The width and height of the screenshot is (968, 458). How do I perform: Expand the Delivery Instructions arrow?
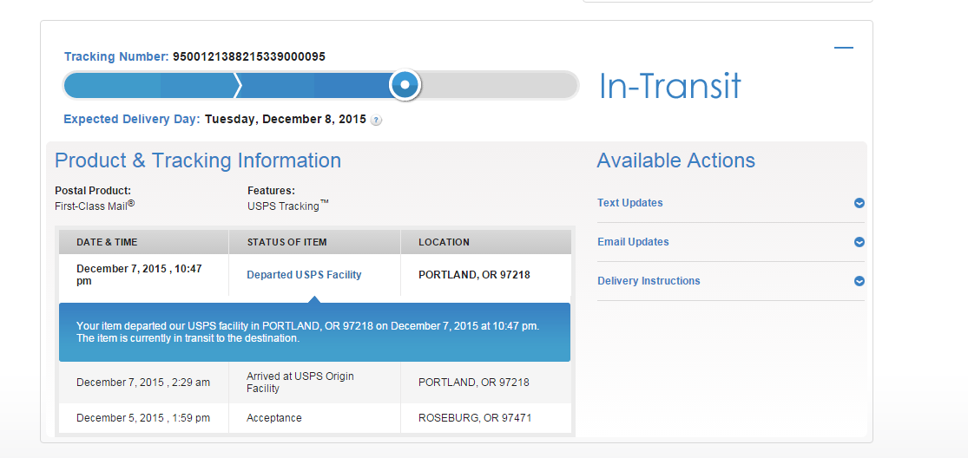(859, 281)
